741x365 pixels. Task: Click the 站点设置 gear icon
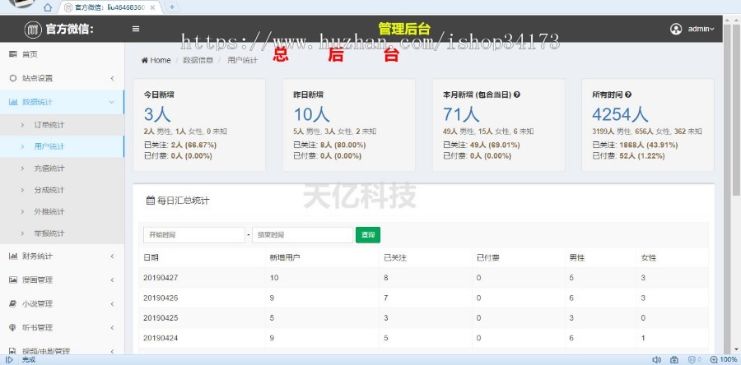(13, 78)
